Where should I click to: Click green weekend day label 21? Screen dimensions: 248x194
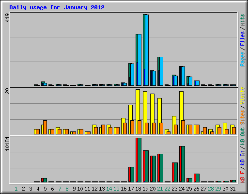coord(160,189)
